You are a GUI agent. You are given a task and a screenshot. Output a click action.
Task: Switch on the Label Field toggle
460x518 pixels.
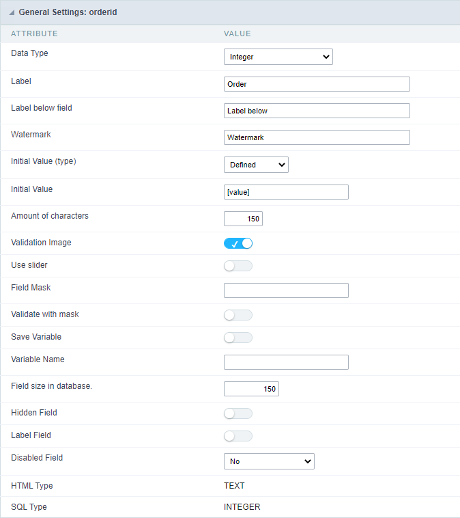coord(238,436)
